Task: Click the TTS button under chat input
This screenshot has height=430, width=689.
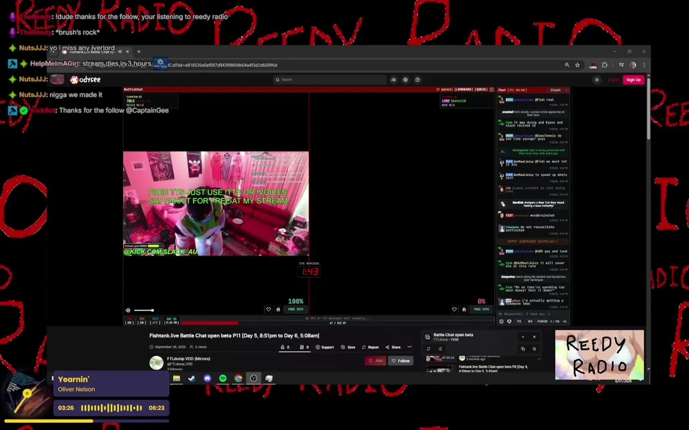Action: pos(519,322)
